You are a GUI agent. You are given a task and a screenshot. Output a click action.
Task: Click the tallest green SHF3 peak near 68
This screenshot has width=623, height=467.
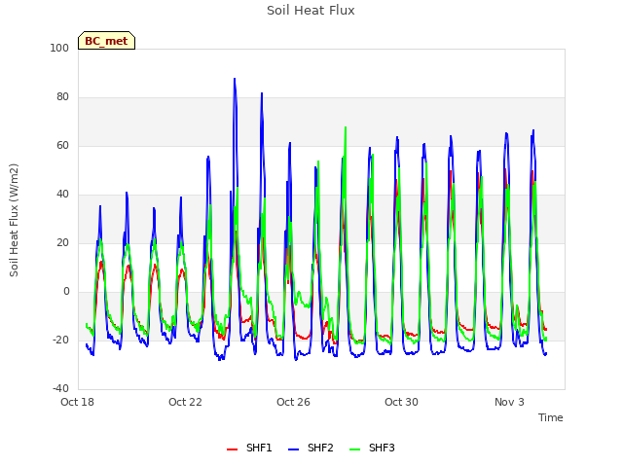346,127
